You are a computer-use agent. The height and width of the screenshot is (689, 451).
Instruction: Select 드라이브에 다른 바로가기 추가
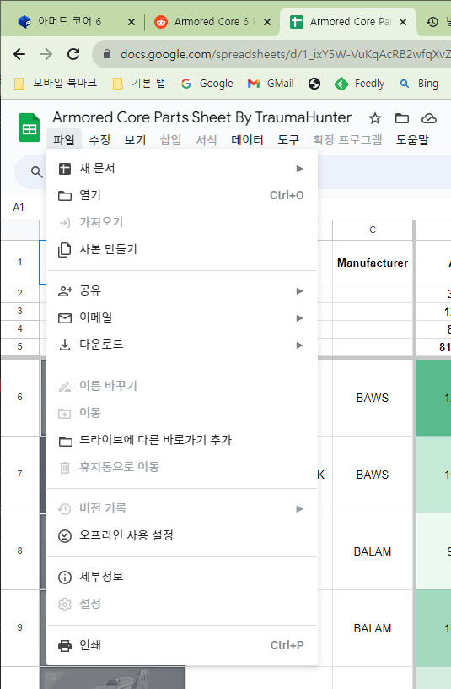coord(181,440)
